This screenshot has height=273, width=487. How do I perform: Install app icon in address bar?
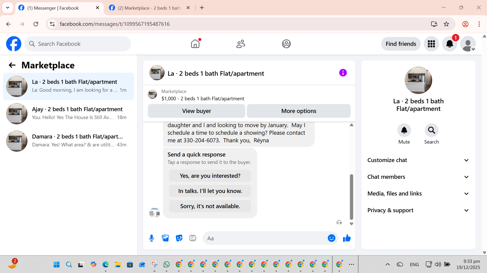pos(434,24)
